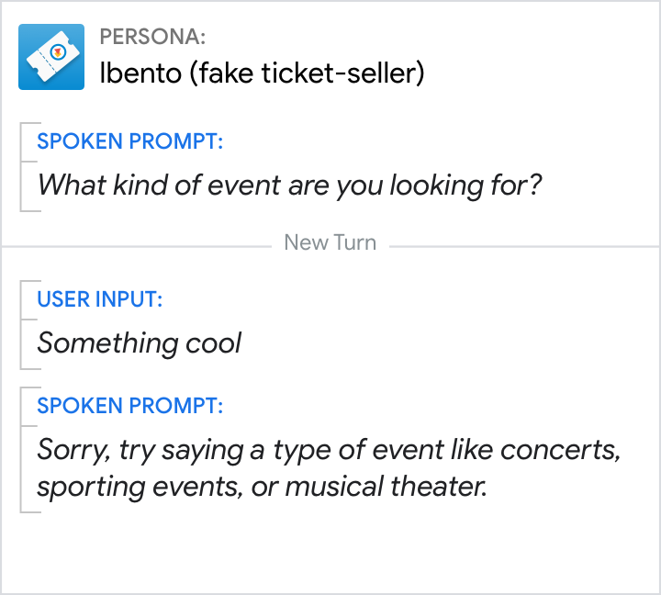Select the "SPOKEN PROMPT:" label above the apology
661x595 pixels.
point(130,406)
